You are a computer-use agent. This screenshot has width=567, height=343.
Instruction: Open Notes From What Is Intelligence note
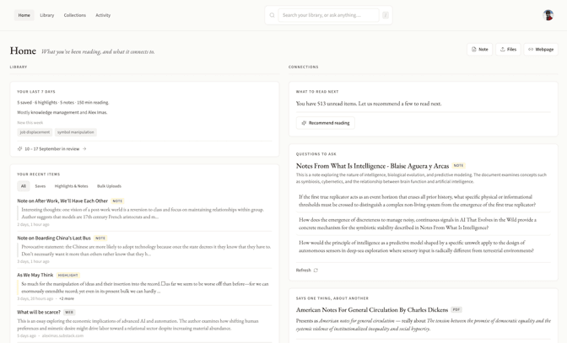click(372, 166)
